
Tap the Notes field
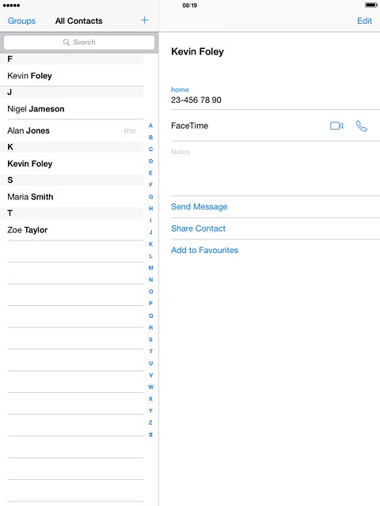pyautogui.click(x=275, y=168)
